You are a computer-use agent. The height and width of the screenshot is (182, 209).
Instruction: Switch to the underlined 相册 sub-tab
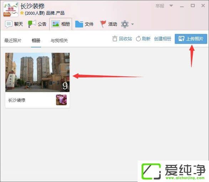(36, 41)
